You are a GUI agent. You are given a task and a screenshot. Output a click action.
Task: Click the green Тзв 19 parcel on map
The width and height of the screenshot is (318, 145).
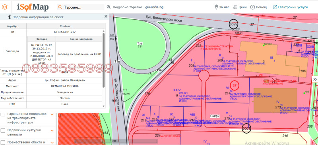click(140, 45)
